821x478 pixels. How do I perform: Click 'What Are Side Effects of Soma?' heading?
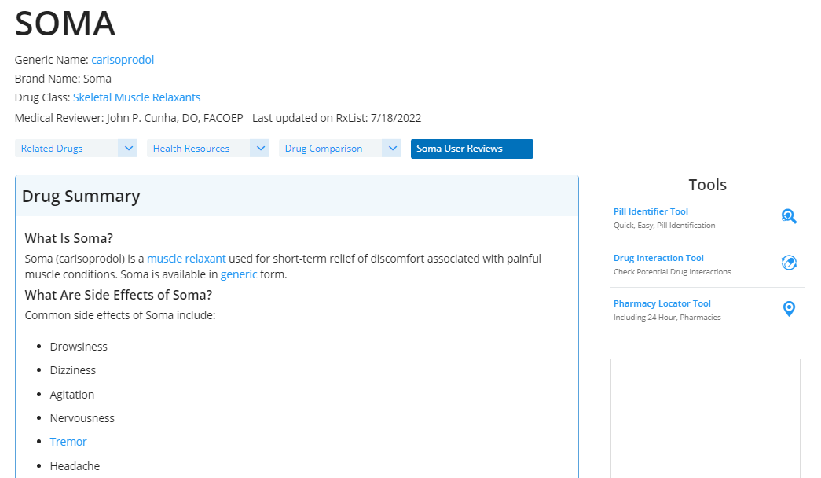point(119,295)
